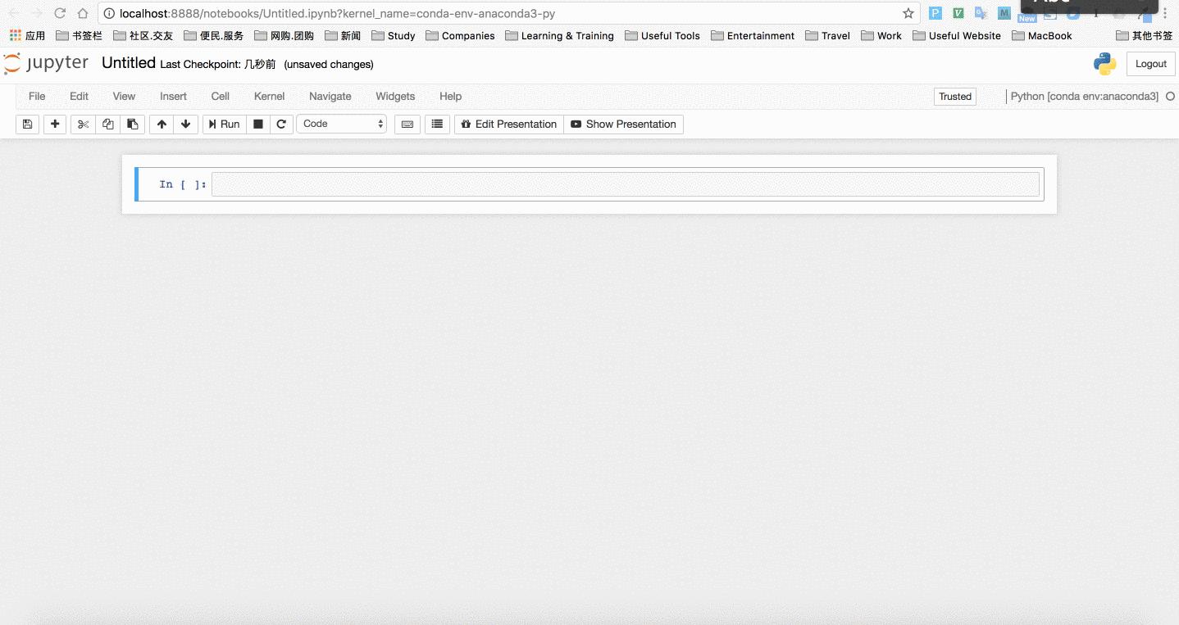Copy the selected cells
The width and height of the screenshot is (1179, 625).
click(x=107, y=124)
